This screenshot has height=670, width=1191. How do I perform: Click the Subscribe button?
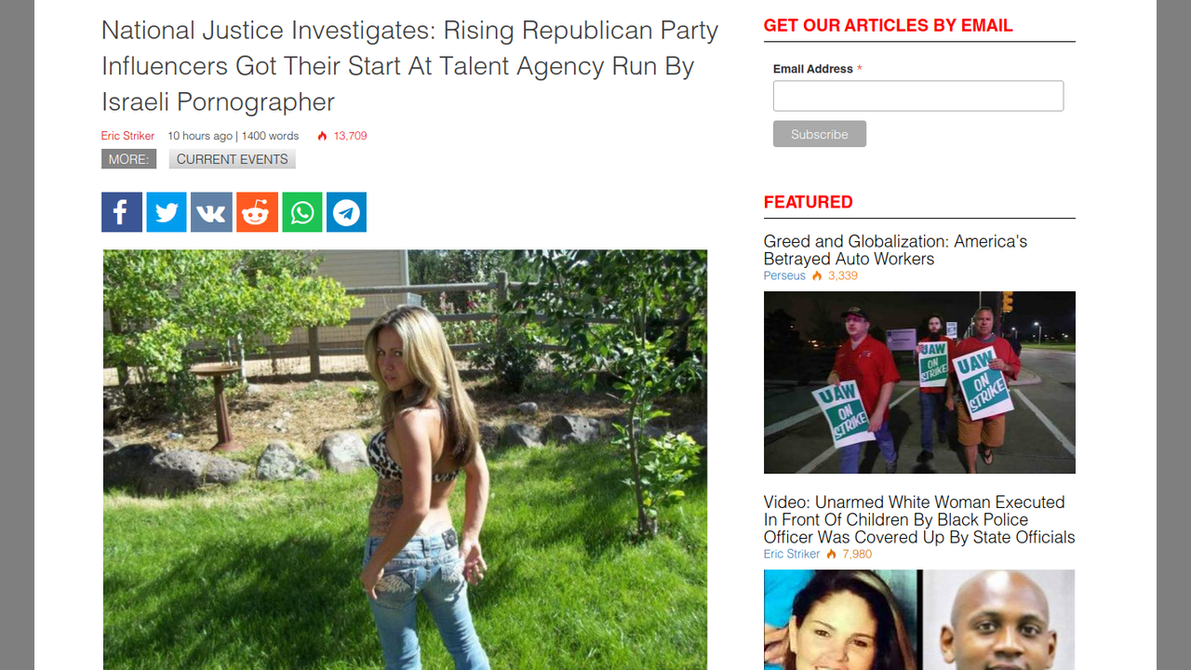[x=820, y=134]
